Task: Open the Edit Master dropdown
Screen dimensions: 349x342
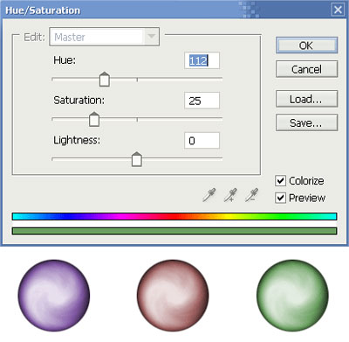Action: point(105,37)
